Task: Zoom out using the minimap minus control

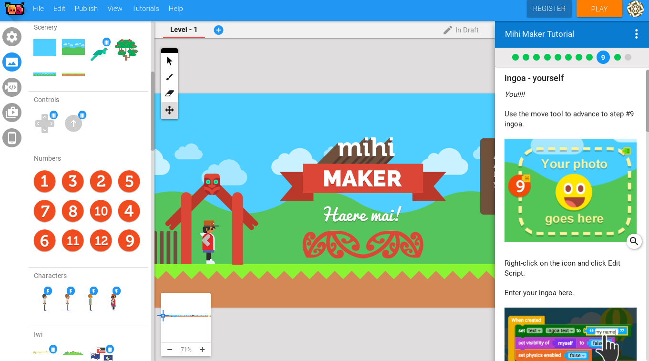Action: click(x=169, y=349)
